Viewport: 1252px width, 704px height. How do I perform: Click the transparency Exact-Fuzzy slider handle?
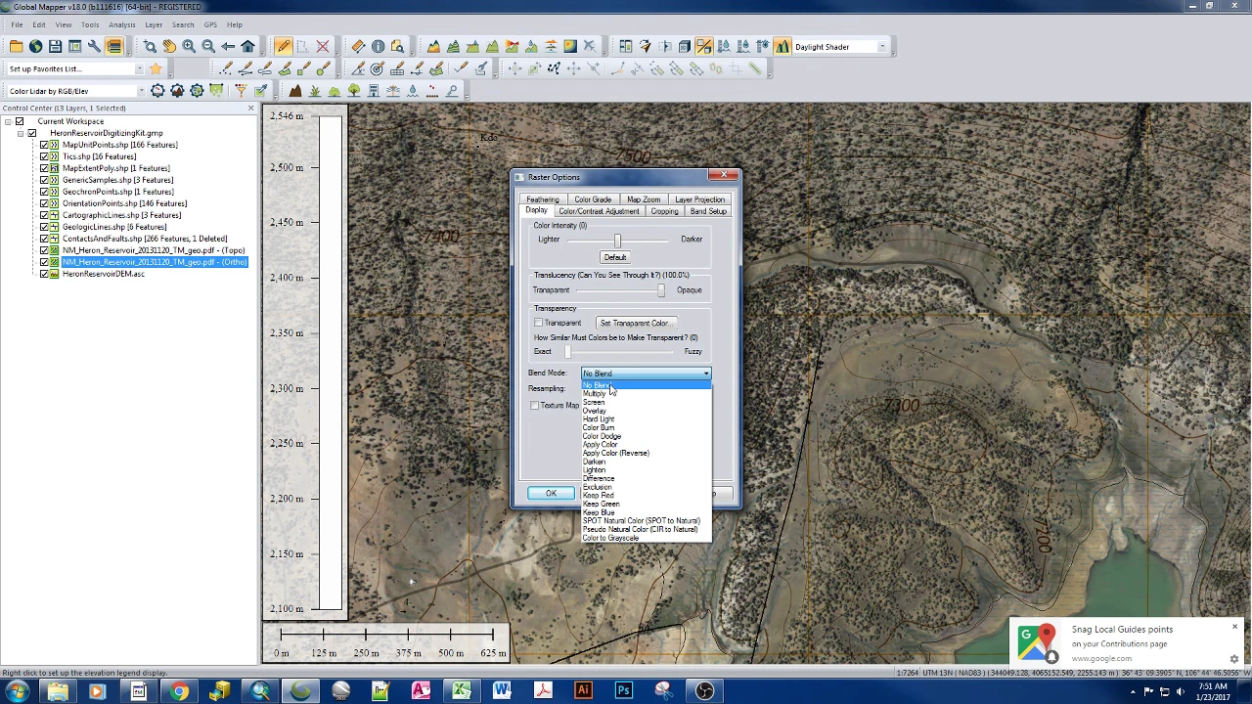pyautogui.click(x=567, y=351)
